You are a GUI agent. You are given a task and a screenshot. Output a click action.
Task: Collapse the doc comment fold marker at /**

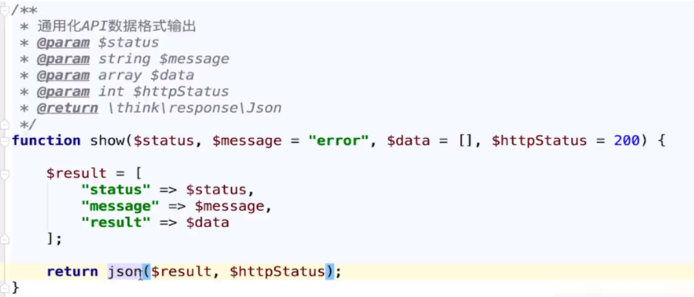(5, 12)
